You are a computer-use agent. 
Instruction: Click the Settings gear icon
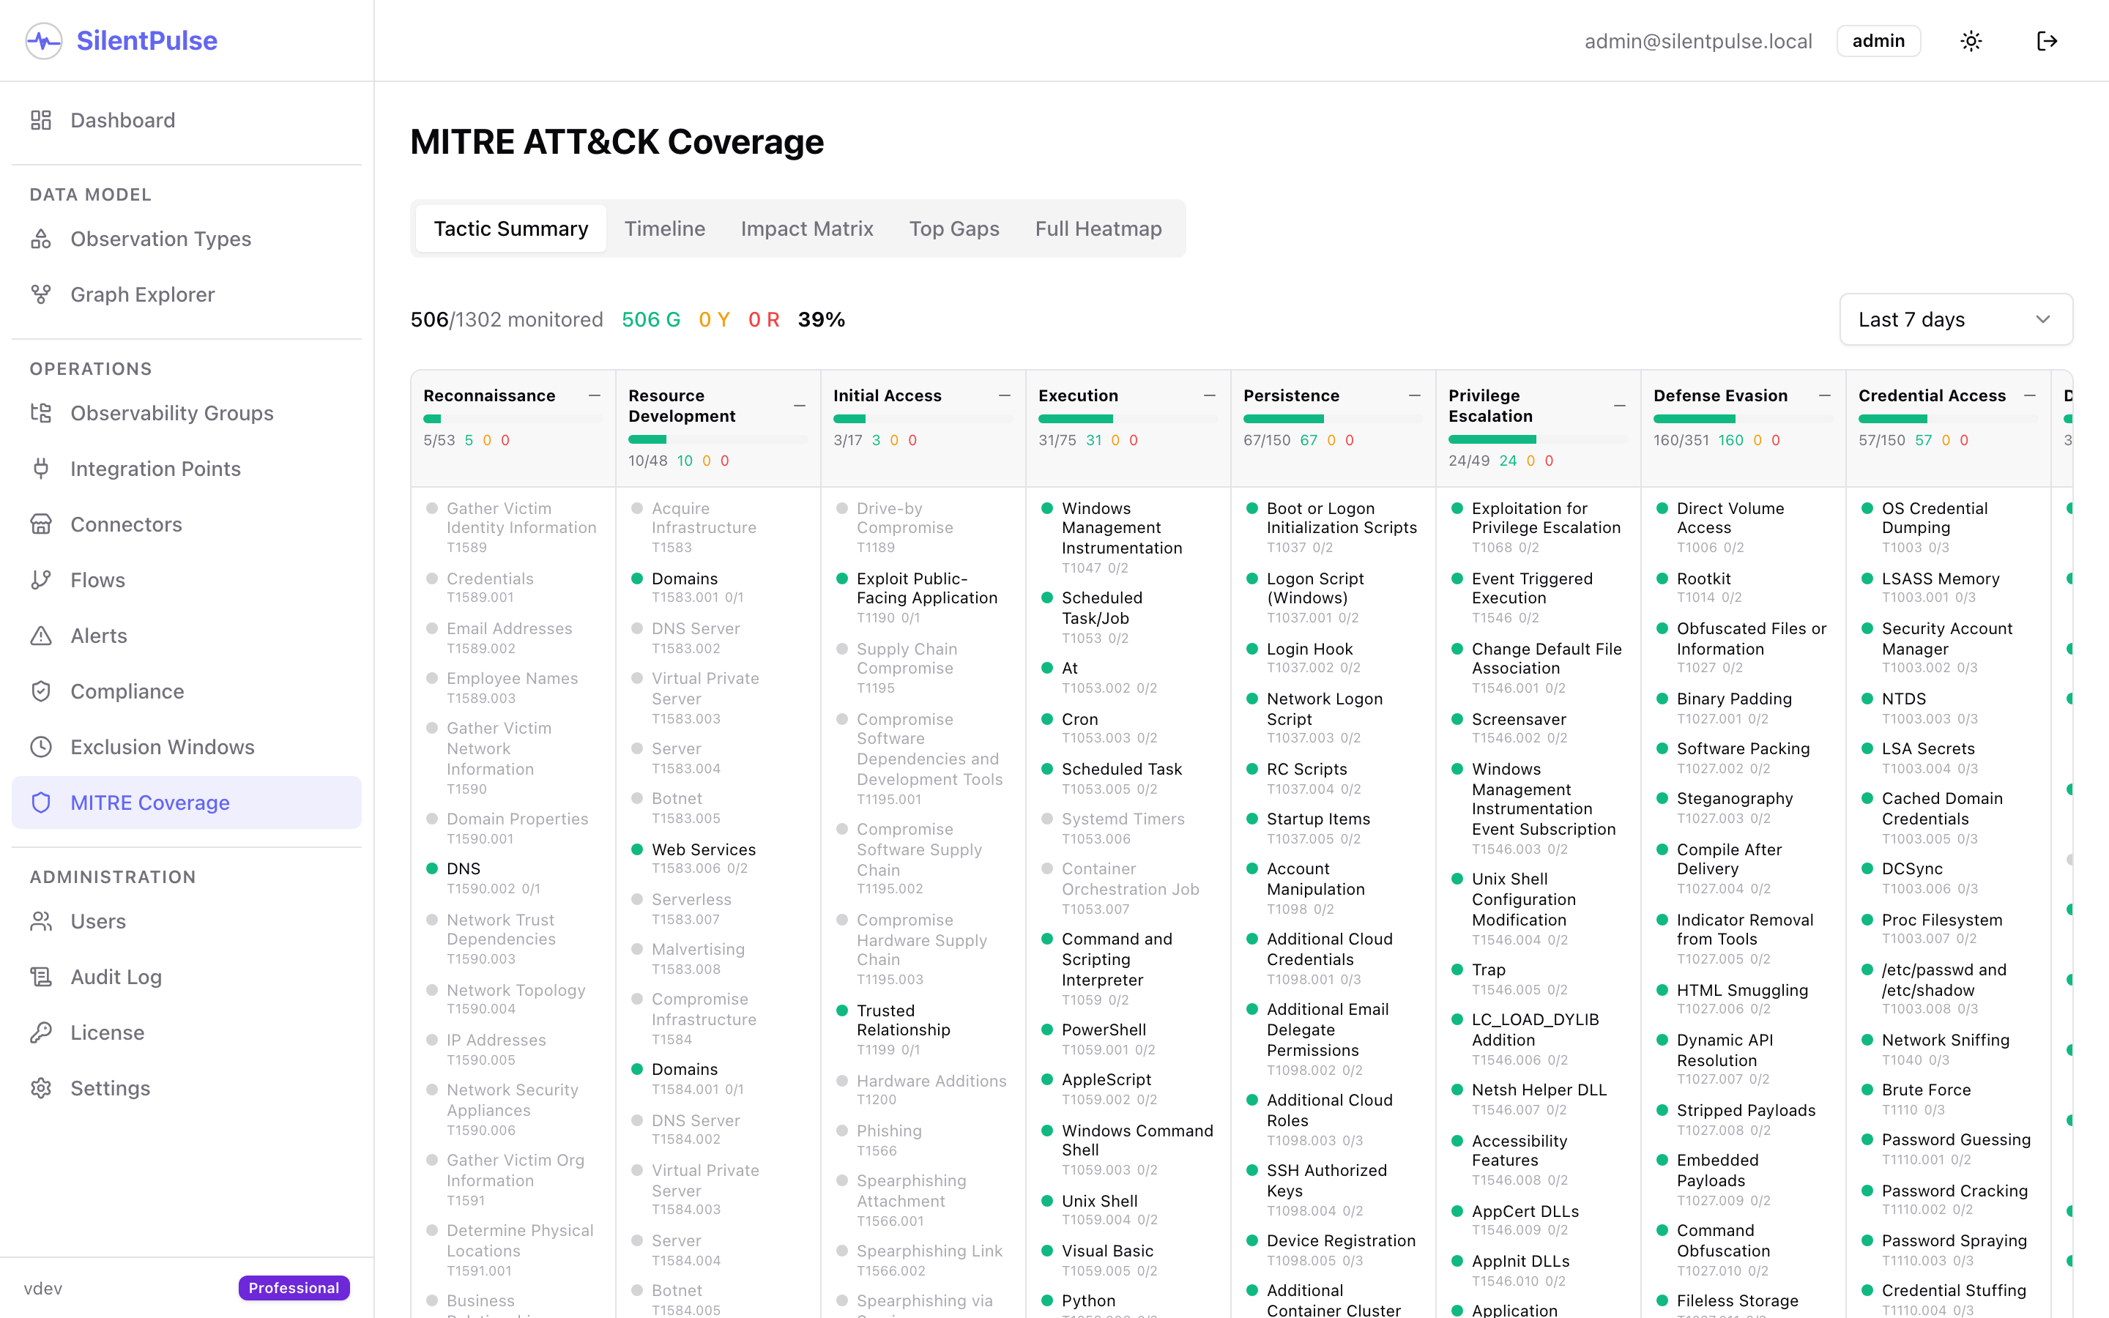coord(41,1088)
